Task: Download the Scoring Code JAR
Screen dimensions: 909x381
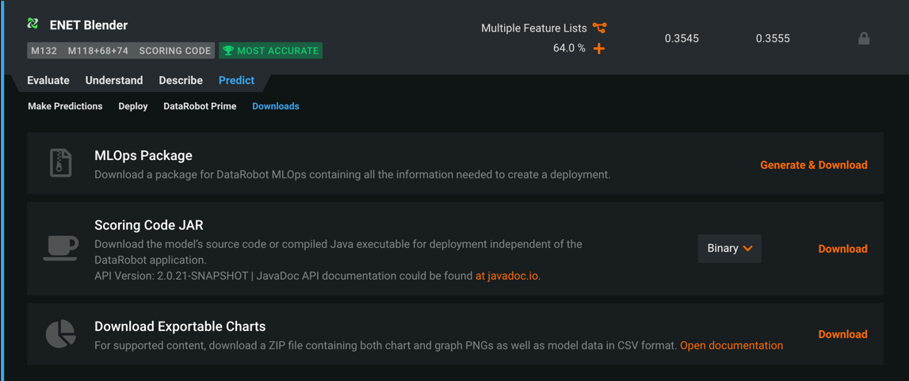Action: (843, 249)
